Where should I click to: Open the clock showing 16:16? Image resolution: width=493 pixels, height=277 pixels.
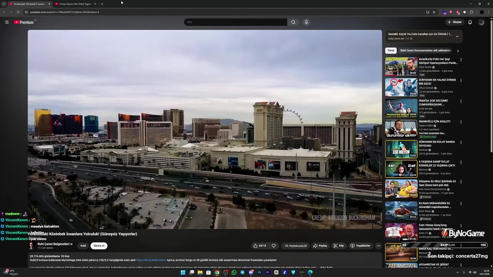coord(484,272)
